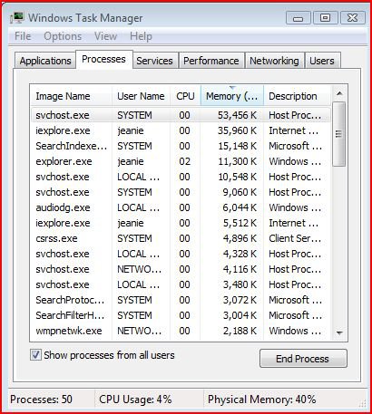
Task: Go to the Networking tab
Action: pyautogui.click(x=274, y=61)
